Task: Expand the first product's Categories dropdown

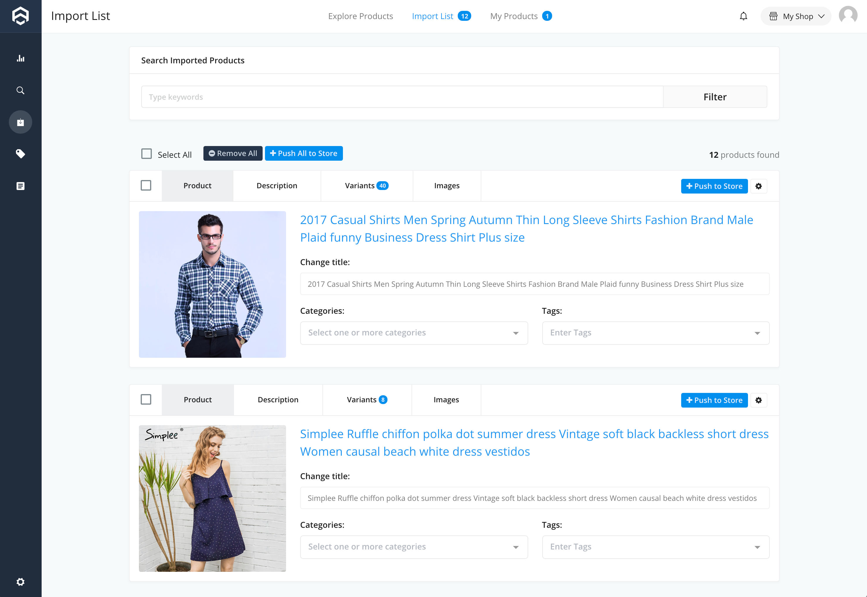Action: 414,333
